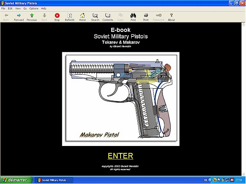Click the copyright 2002 notice text
The height and width of the screenshot is (184, 246).
120,166
